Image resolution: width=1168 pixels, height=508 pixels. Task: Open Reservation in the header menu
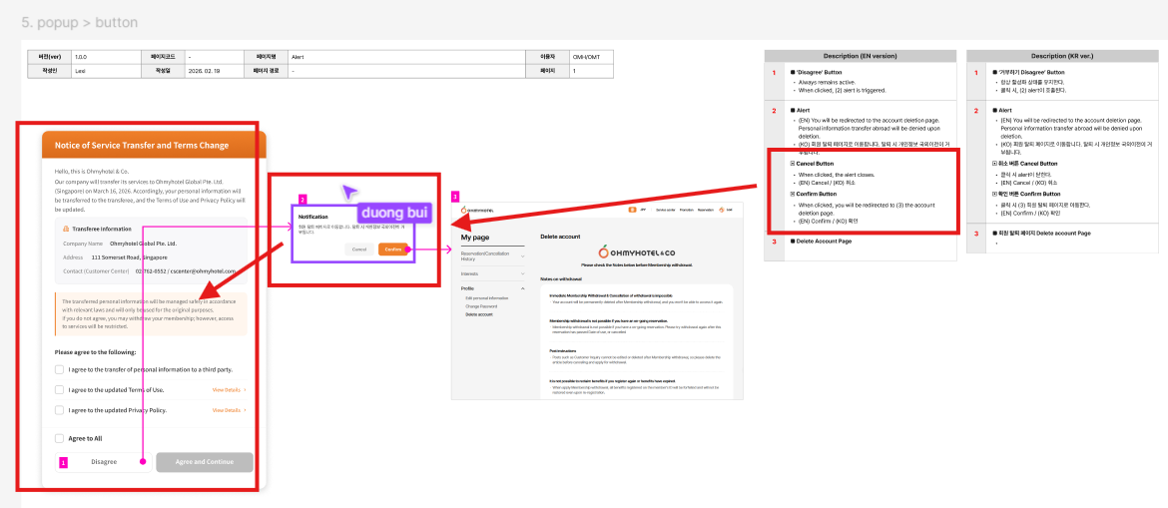click(707, 210)
